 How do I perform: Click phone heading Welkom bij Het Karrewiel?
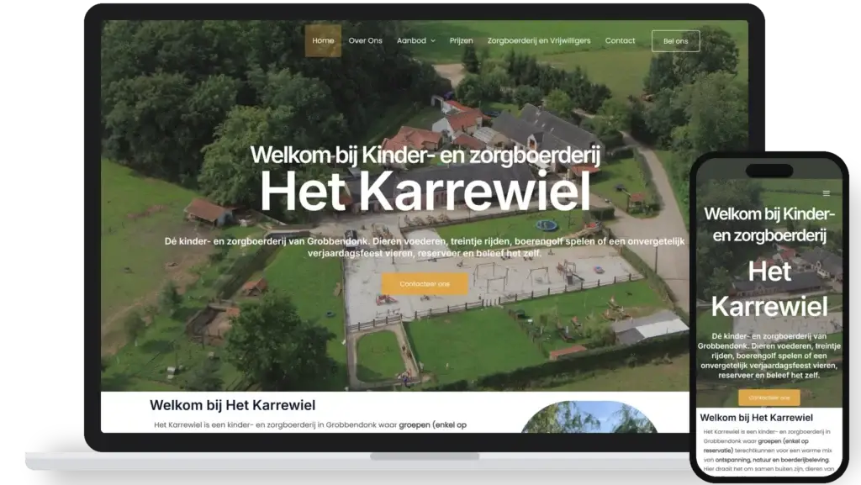coord(756,418)
